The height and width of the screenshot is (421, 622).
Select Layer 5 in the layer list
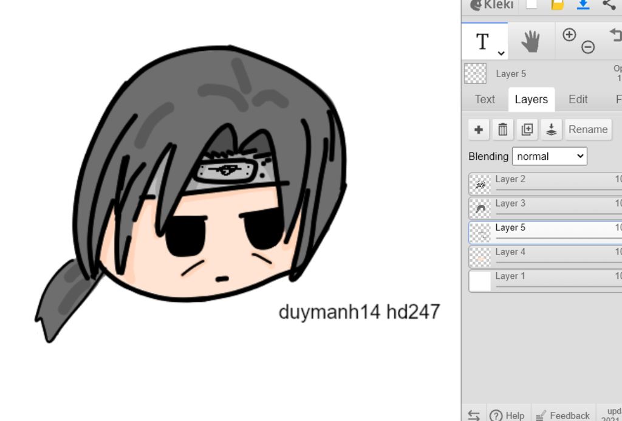click(x=545, y=233)
